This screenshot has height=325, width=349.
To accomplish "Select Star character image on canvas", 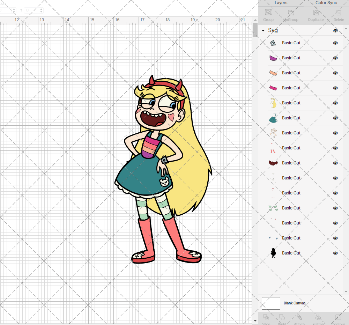I will point(163,169).
